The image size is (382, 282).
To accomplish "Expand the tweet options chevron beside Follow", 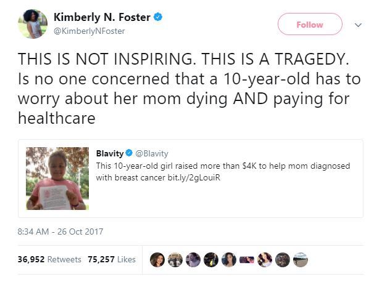I will [356, 25].
